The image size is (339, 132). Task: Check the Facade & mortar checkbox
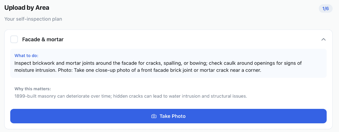pyautogui.click(x=14, y=39)
